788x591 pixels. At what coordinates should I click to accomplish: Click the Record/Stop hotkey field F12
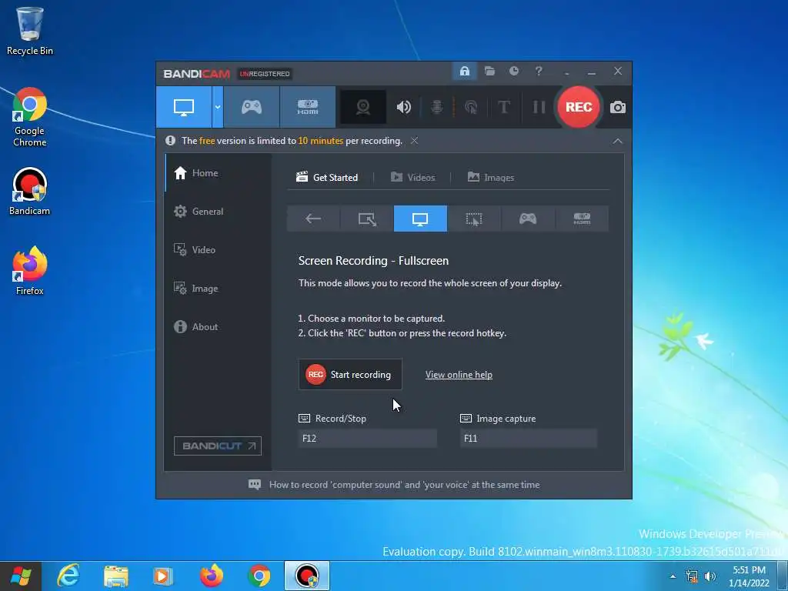coord(367,438)
